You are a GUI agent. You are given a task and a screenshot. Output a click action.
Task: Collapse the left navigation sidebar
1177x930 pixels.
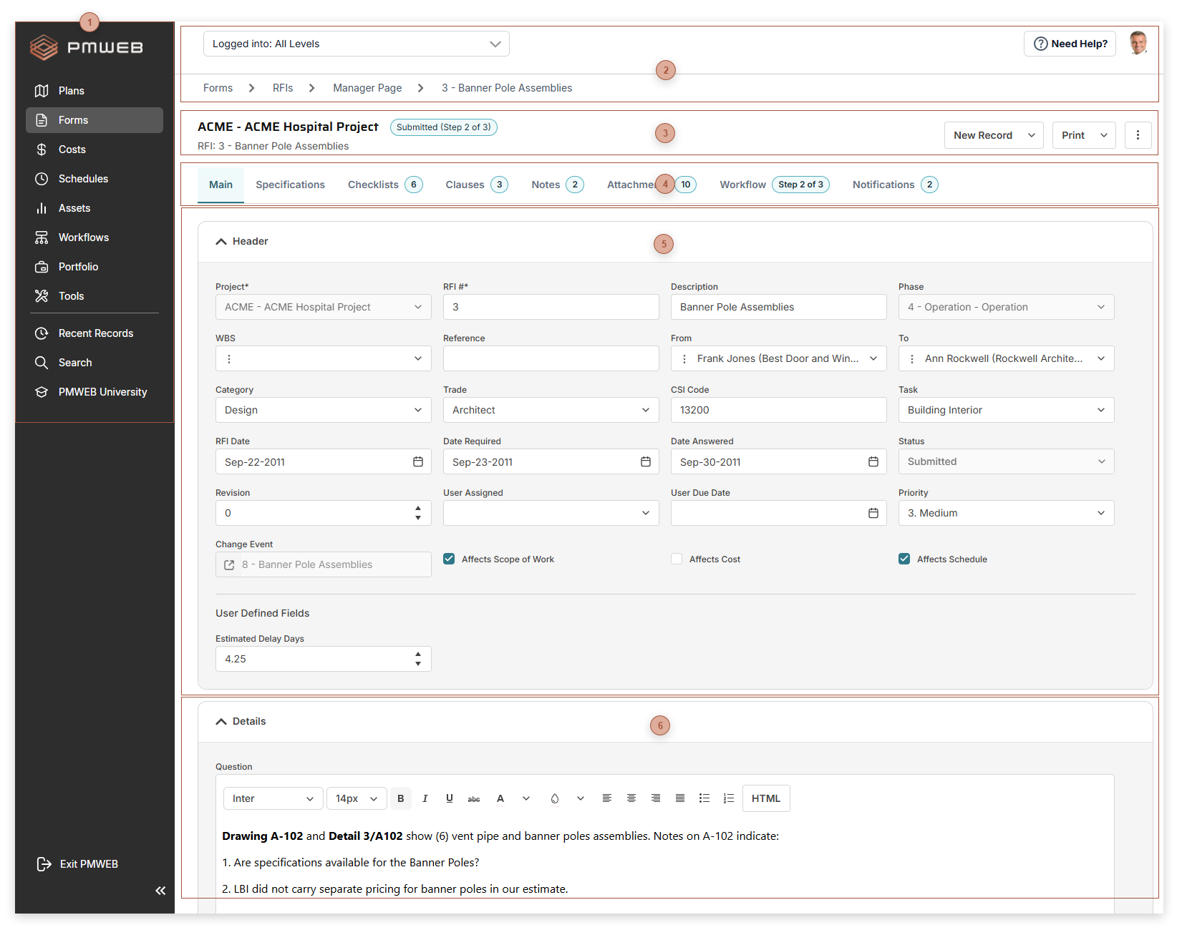(x=160, y=891)
